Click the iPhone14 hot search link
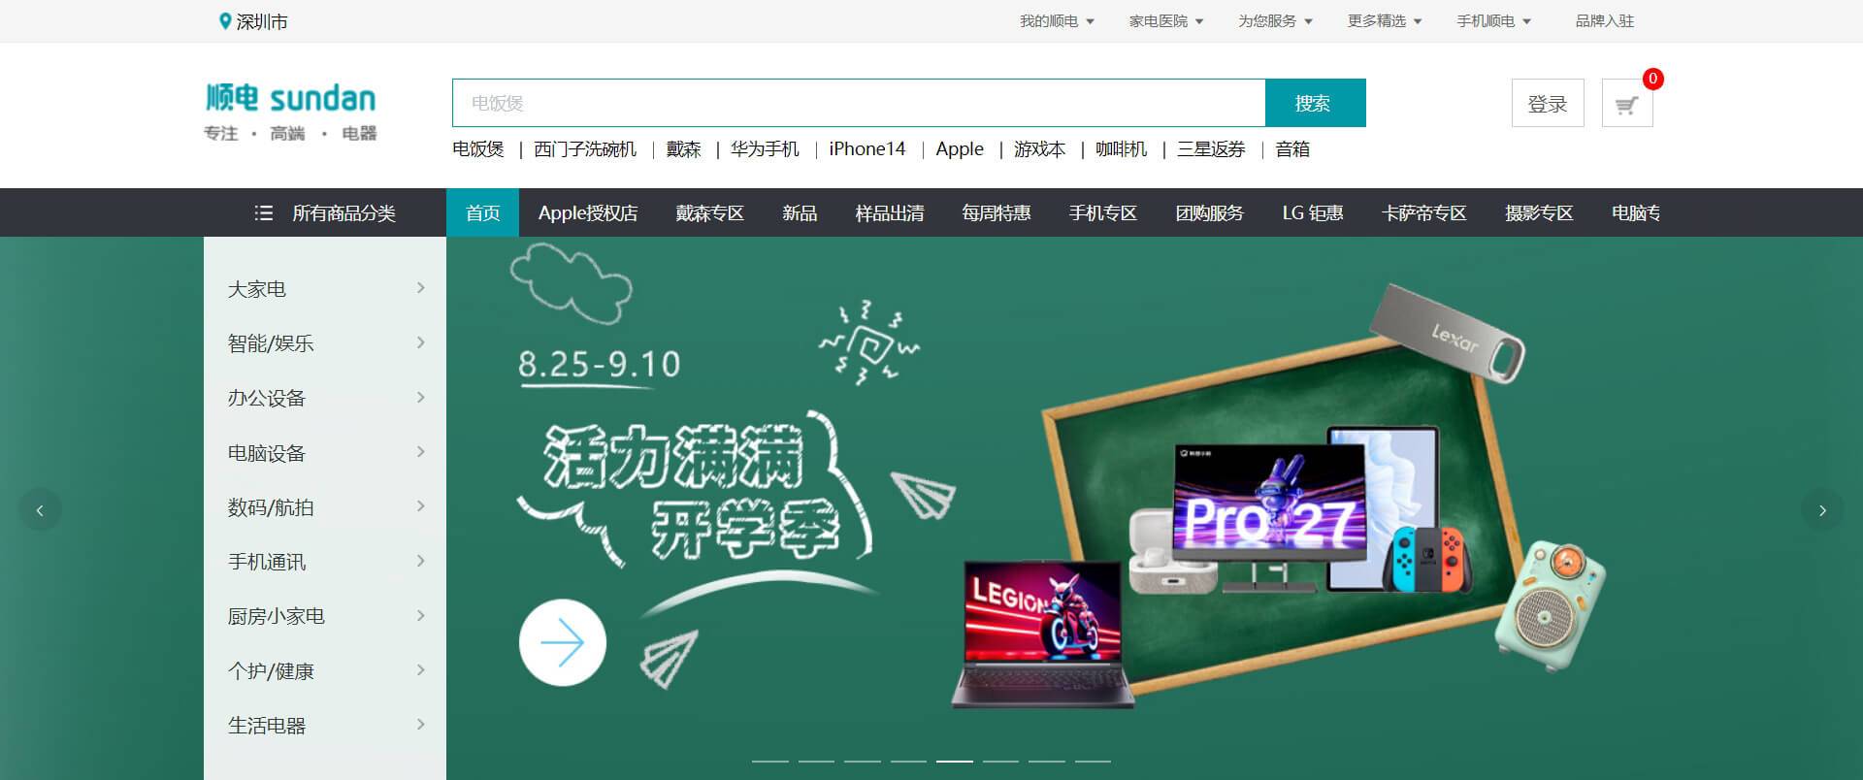This screenshot has width=1863, height=780. [x=866, y=149]
